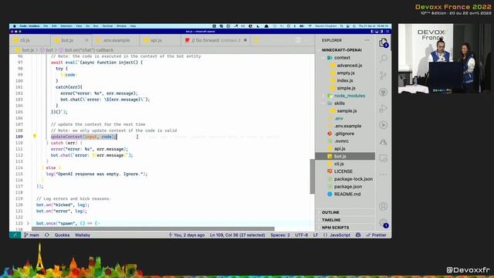Open empty.js in the Explorer
The width and height of the screenshot is (494, 278).
[346, 73]
